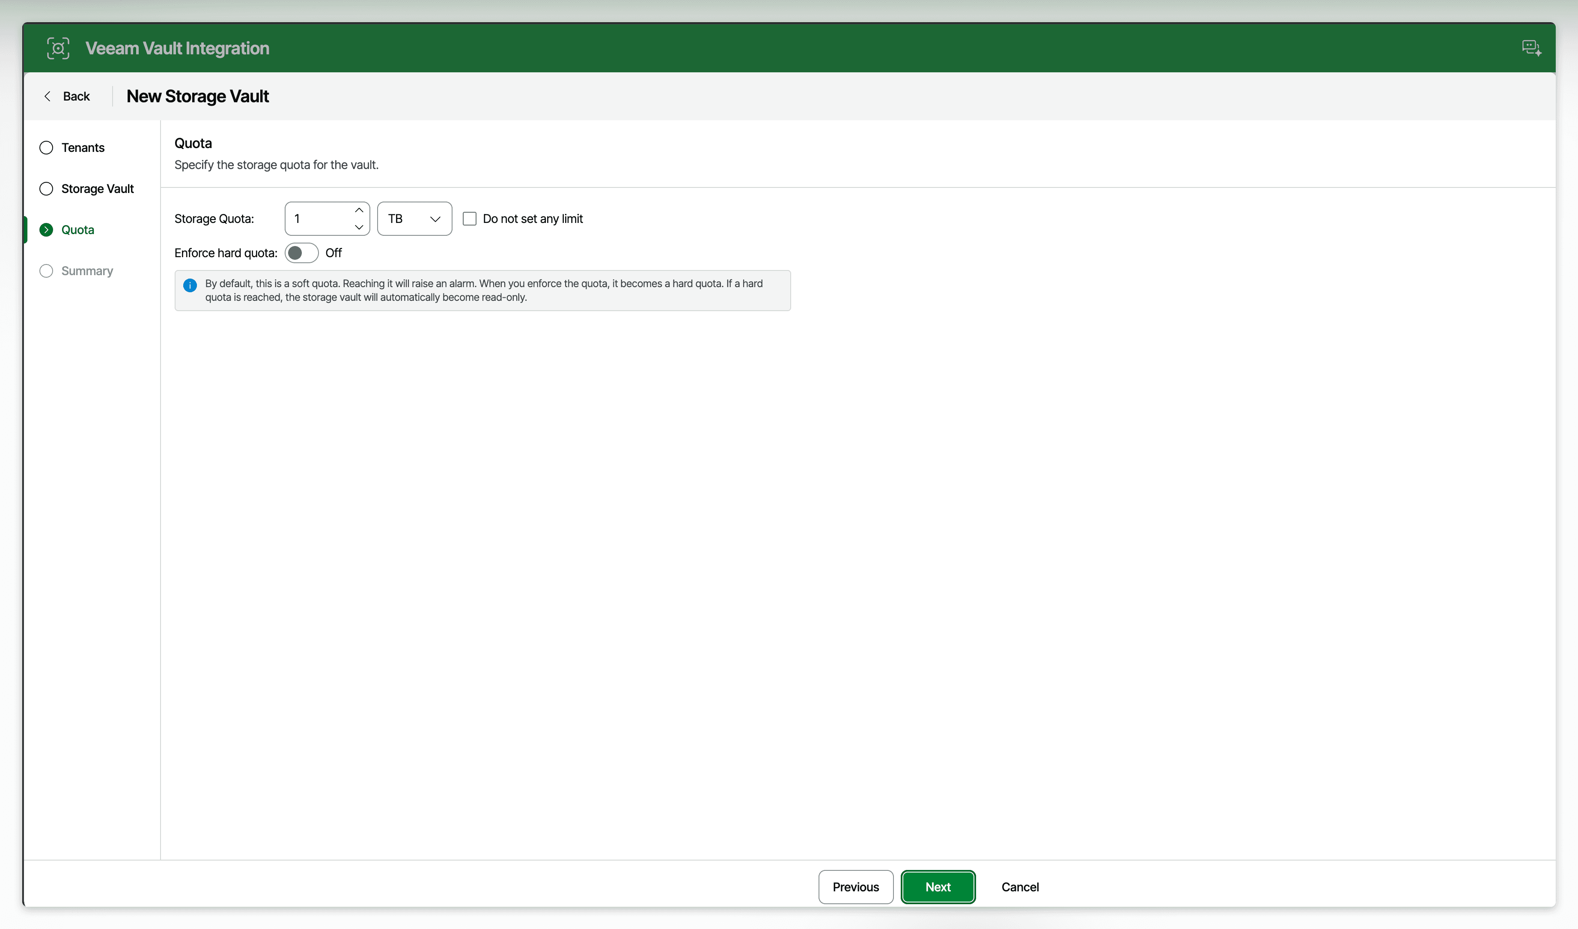Select the Summary wizard step
This screenshot has width=1578, height=929.
[x=76, y=271]
